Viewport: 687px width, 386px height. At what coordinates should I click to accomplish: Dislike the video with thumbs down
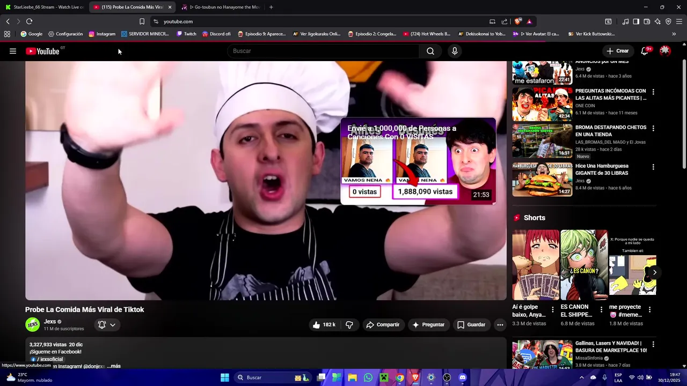point(349,324)
